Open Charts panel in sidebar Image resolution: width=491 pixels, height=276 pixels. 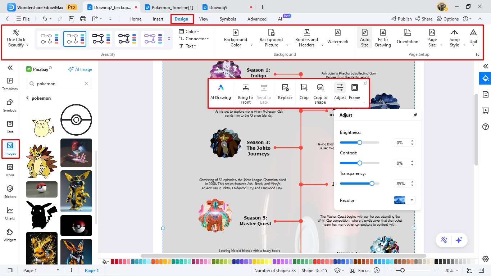(x=10, y=213)
